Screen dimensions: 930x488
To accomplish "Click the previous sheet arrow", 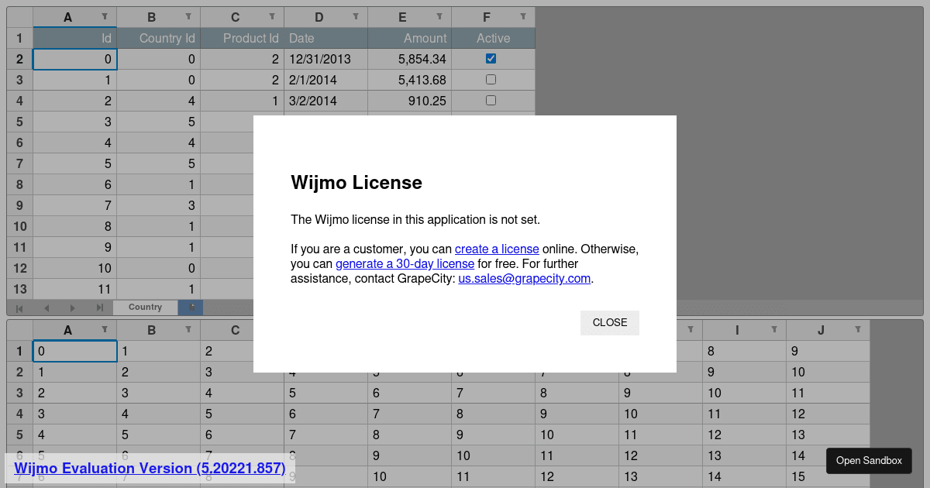I will tap(46, 308).
